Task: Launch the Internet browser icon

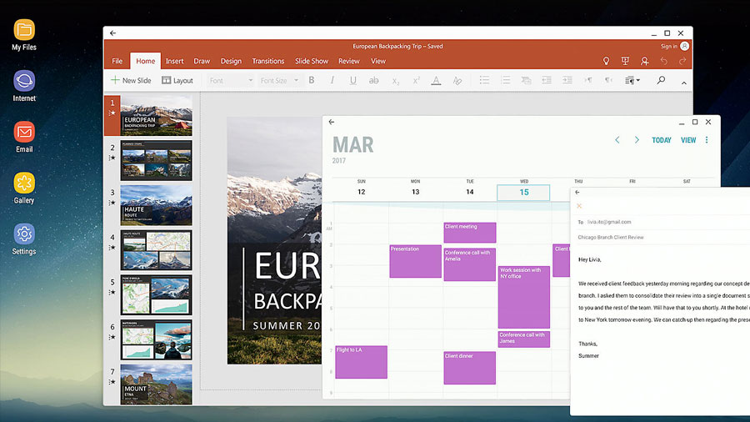Action: coord(24,86)
